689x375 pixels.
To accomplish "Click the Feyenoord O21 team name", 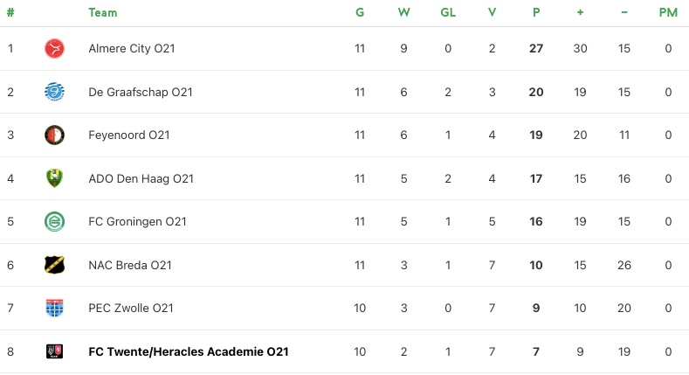I will coord(128,135).
